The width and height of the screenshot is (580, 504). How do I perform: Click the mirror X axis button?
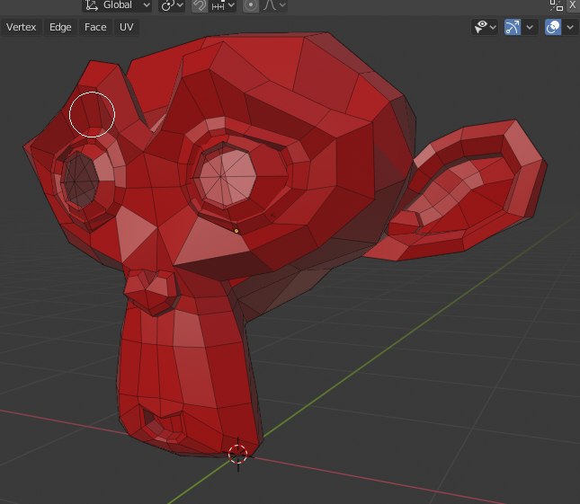pyautogui.click(x=572, y=4)
